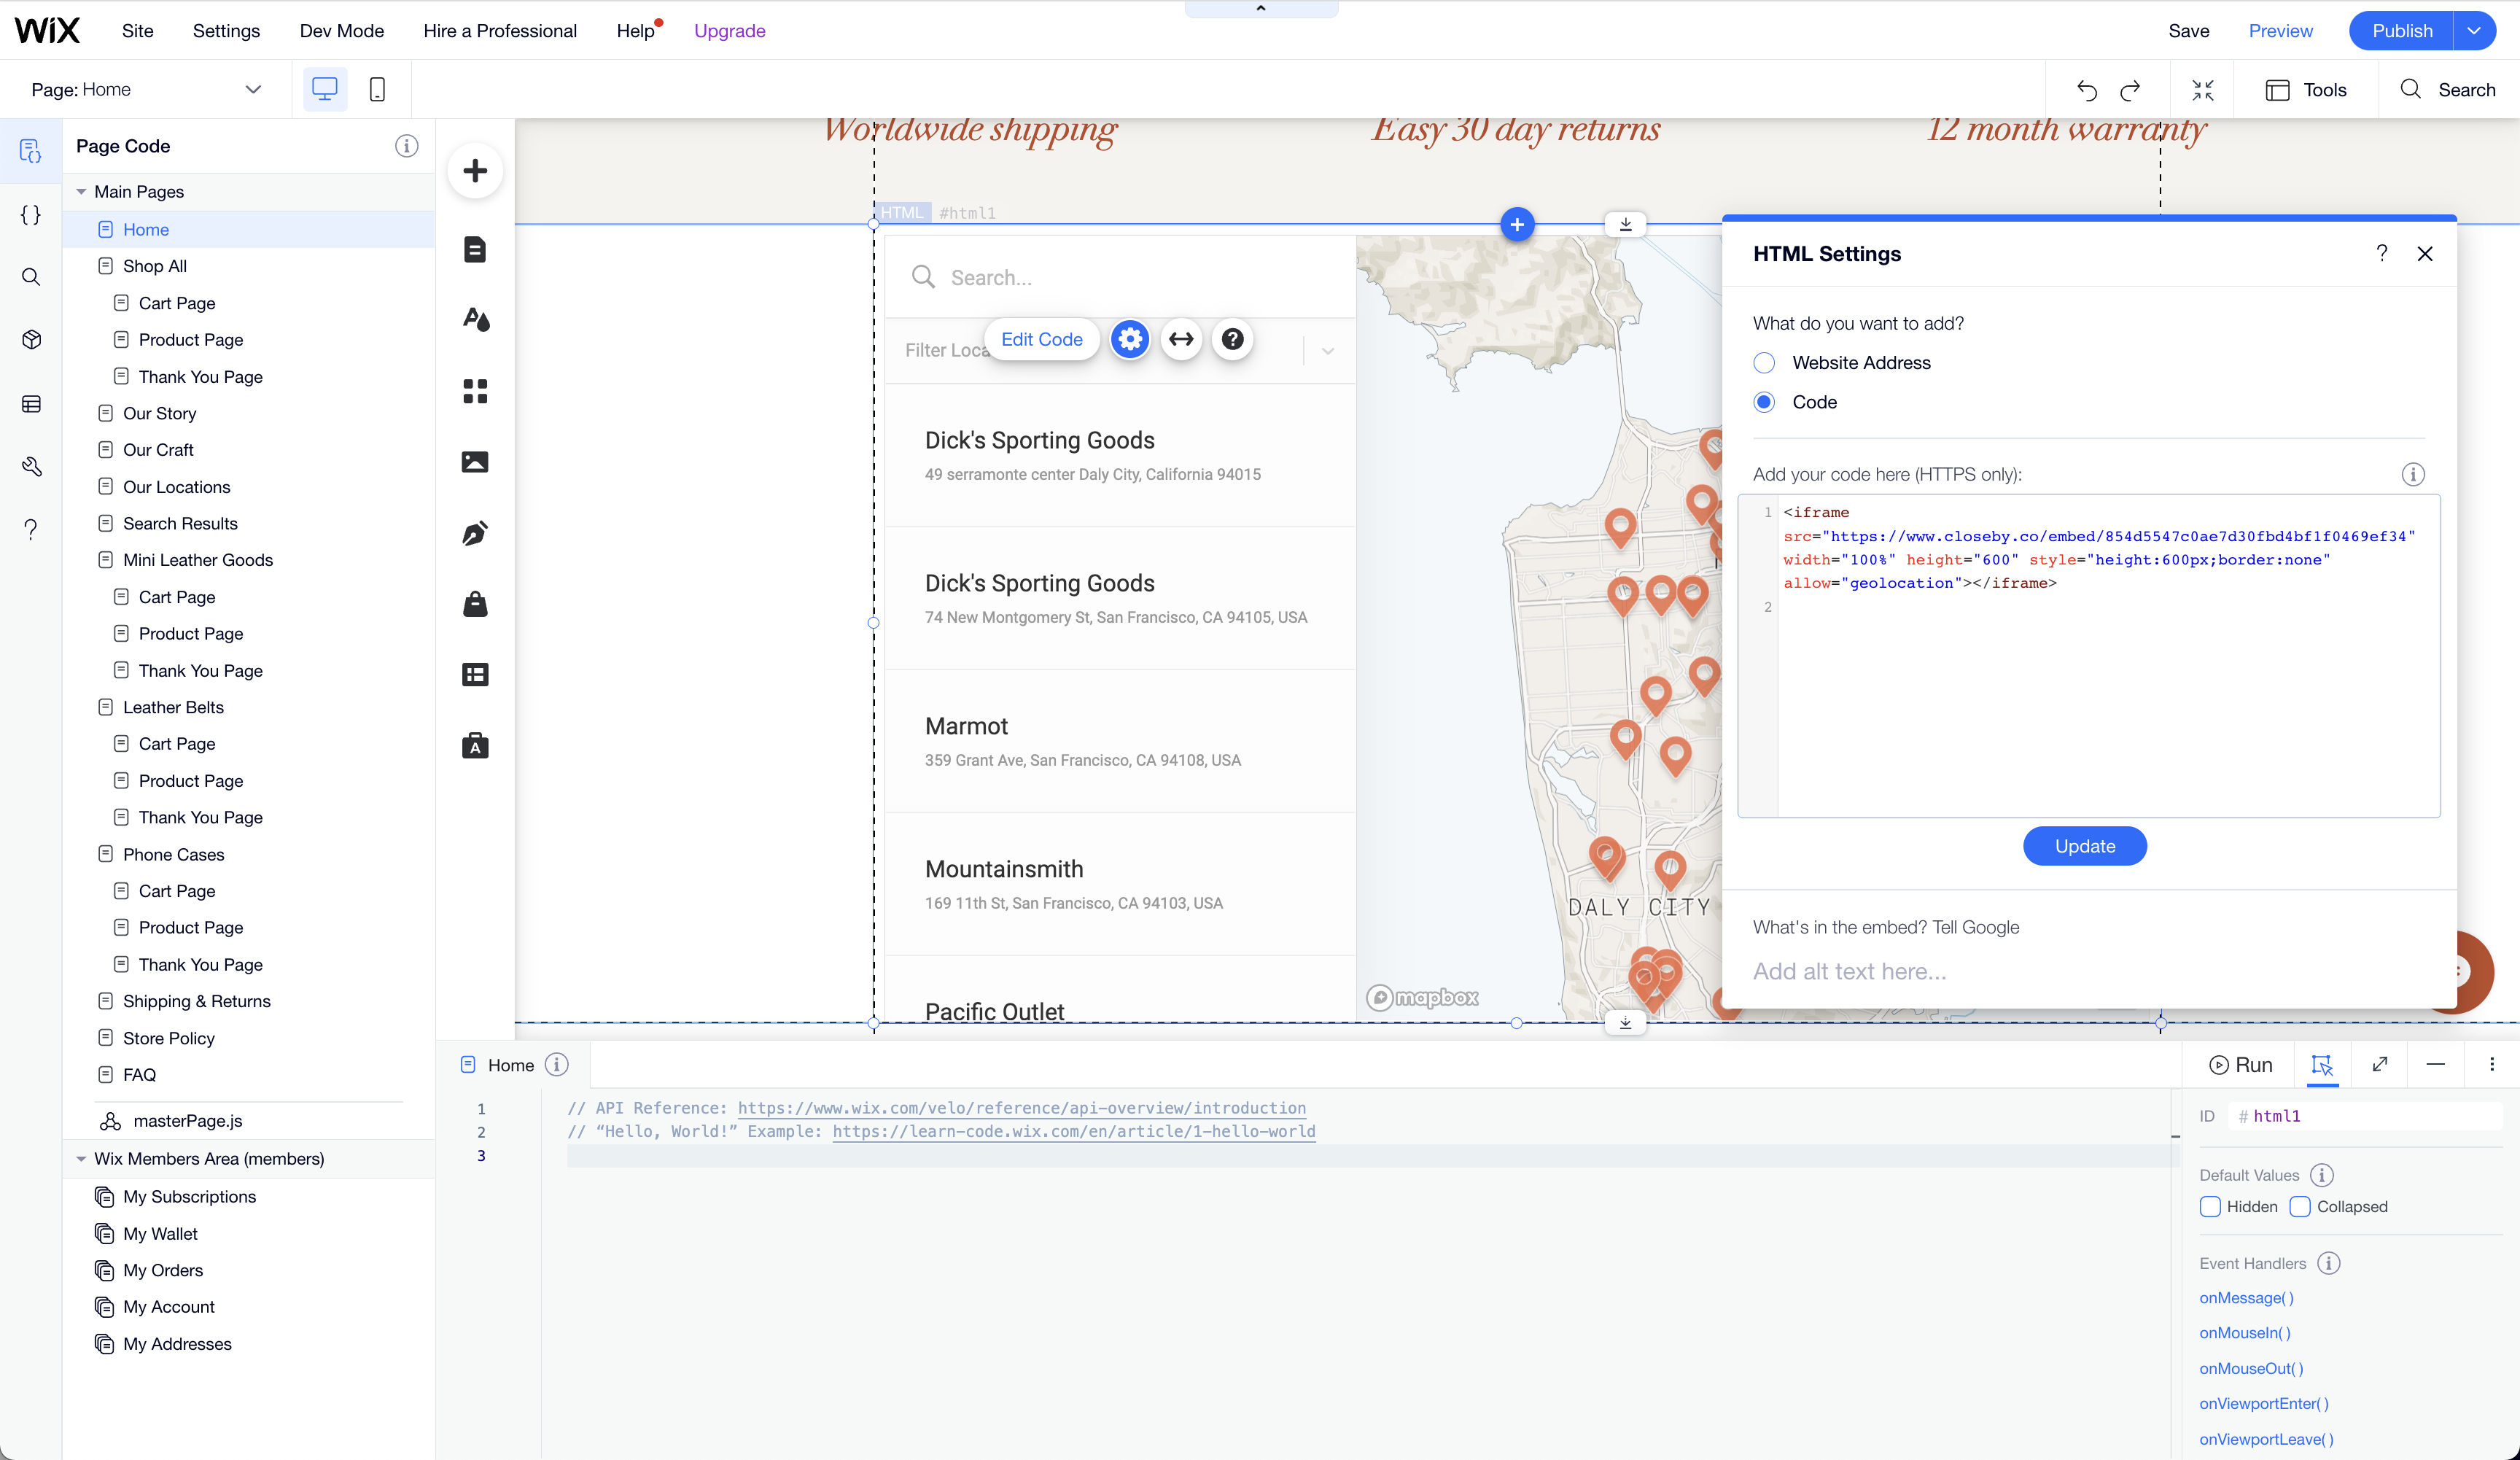Select the Website Address radio button
This screenshot has width=2520, height=1460.
[x=1764, y=363]
